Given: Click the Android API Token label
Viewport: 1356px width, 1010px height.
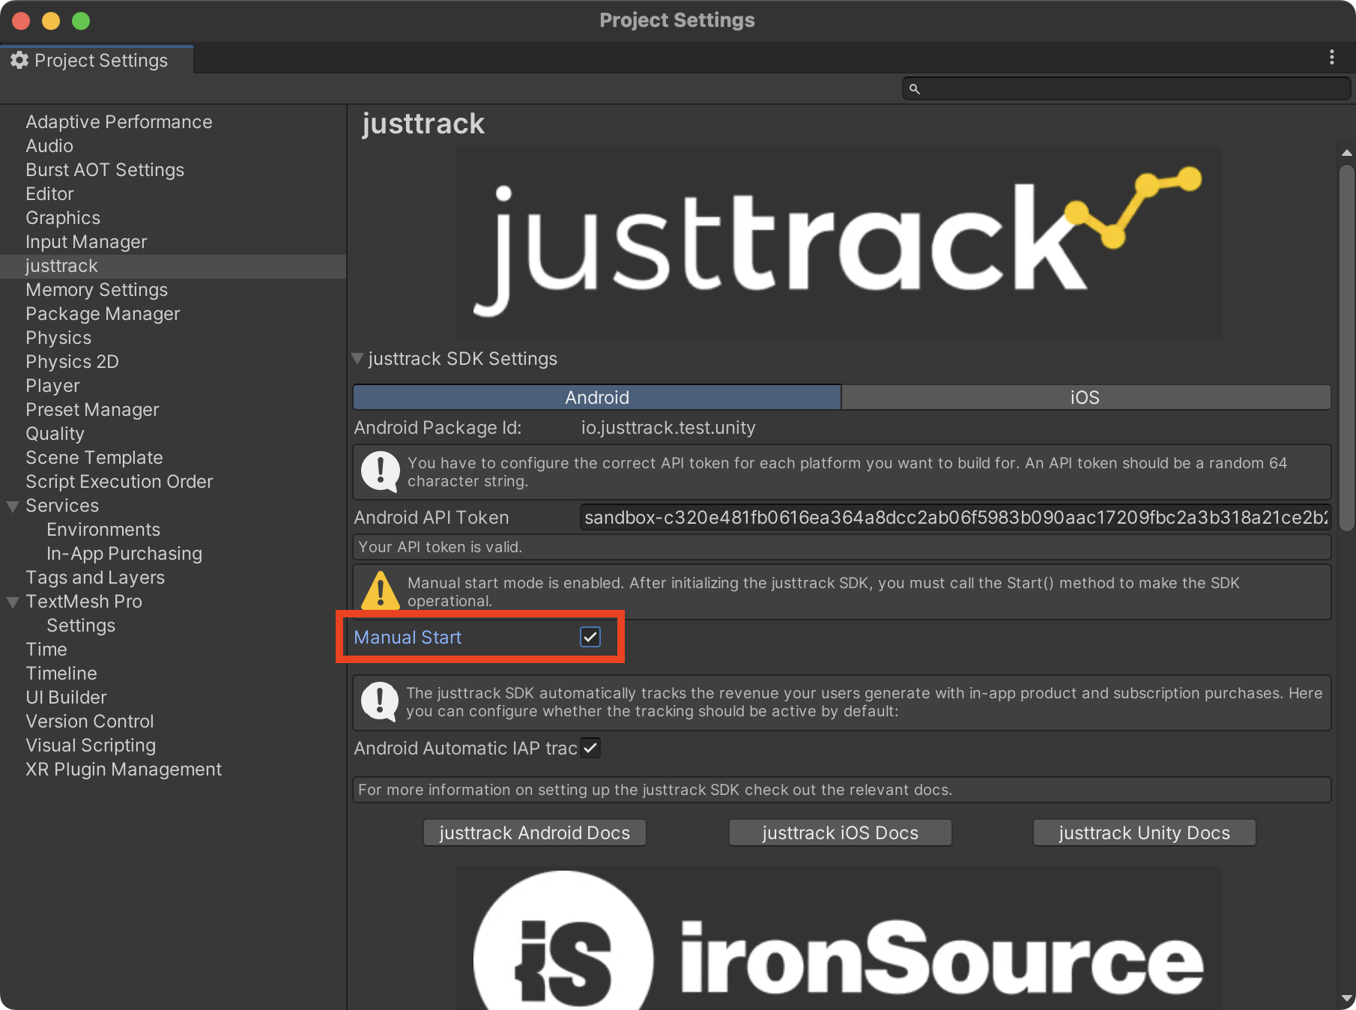Looking at the screenshot, I should tap(432, 517).
